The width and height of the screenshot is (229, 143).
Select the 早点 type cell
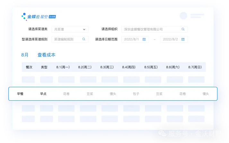point(43,94)
